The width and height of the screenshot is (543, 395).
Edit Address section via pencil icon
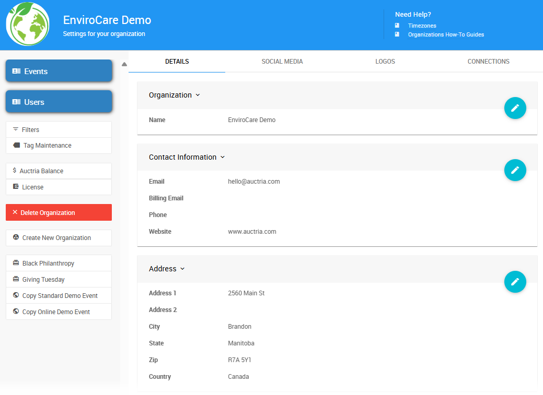pos(515,282)
